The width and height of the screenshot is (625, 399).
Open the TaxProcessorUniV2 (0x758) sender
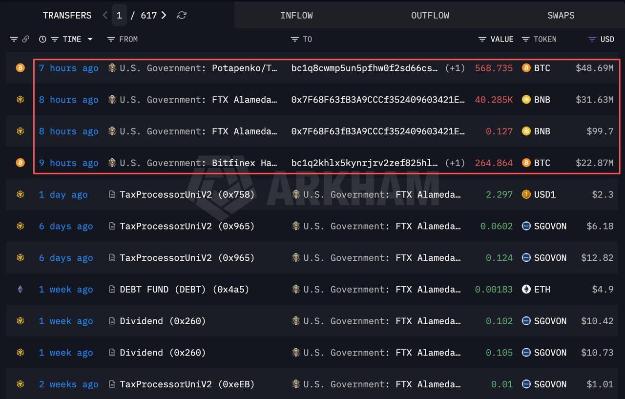187,194
